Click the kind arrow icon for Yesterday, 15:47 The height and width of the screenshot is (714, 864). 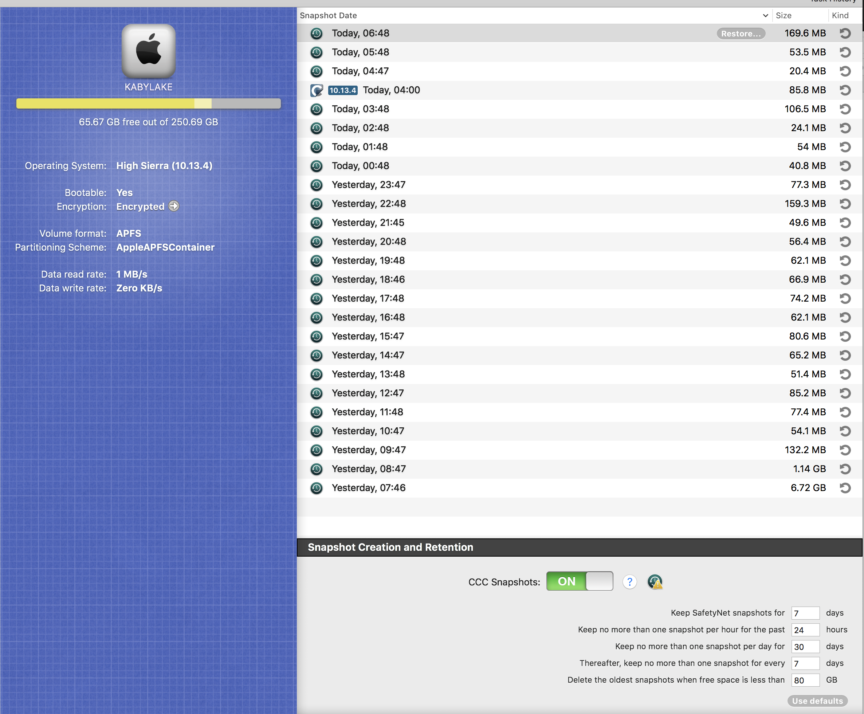(x=845, y=336)
